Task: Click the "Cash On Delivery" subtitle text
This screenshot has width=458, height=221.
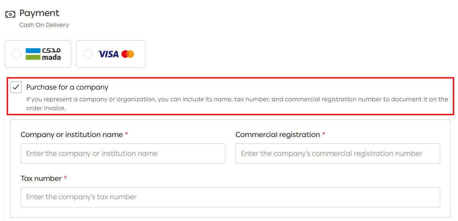Action: (44, 25)
